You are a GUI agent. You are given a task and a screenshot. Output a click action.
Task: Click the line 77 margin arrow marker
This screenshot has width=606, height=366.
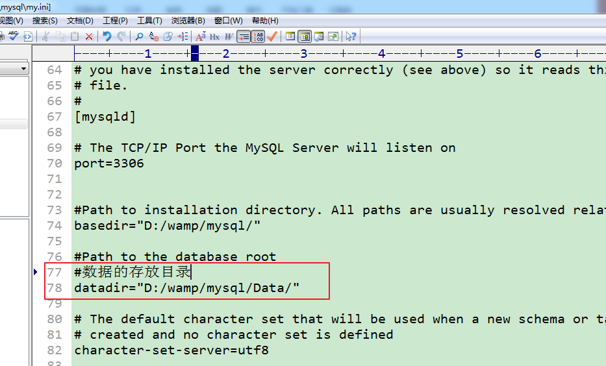(x=36, y=272)
